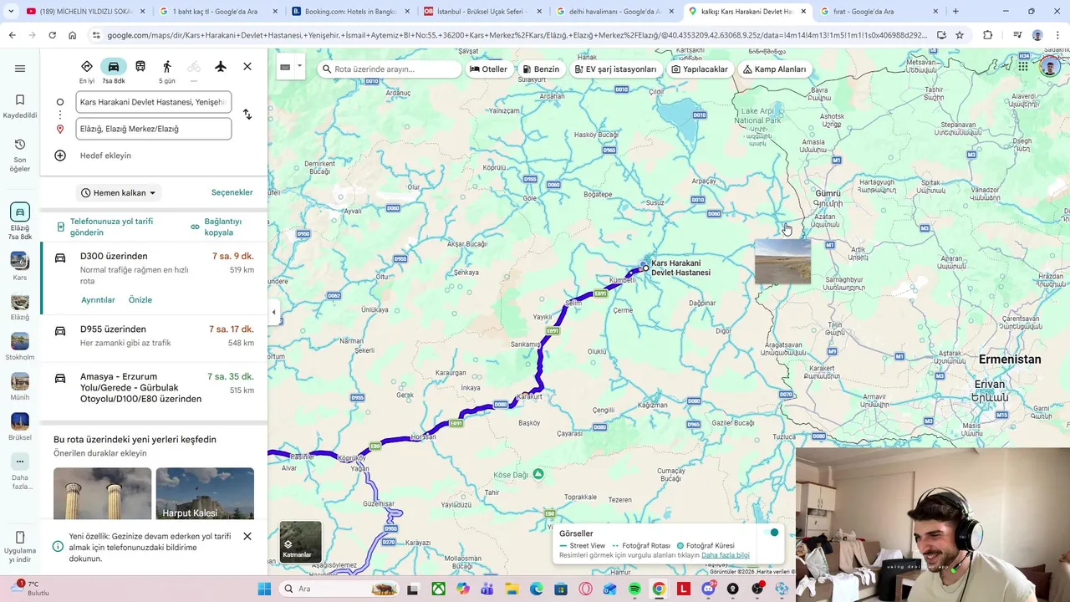Click Önizle to preview route
The height and width of the screenshot is (602, 1070).
coord(140,300)
